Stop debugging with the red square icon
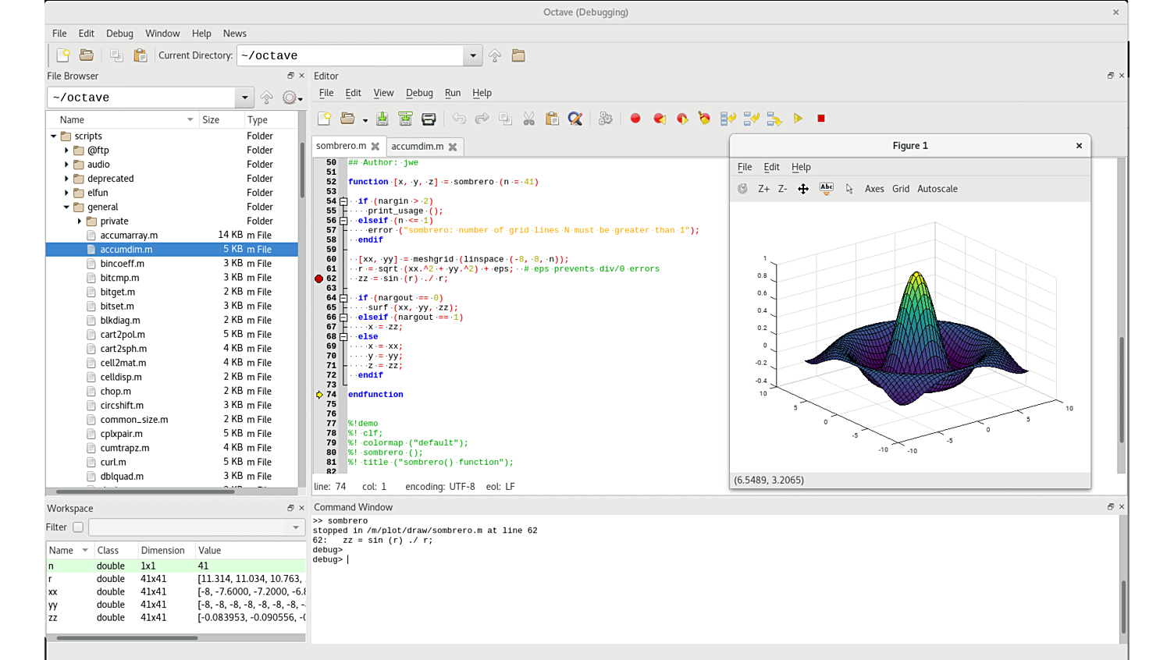Screen dimensions: 1174x660 click(x=820, y=119)
